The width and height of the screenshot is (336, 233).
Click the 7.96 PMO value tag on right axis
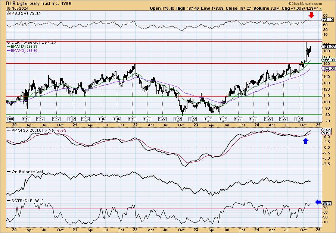click(326, 130)
